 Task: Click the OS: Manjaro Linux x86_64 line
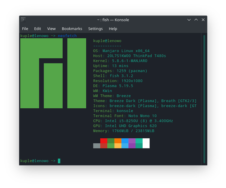click(x=121, y=51)
